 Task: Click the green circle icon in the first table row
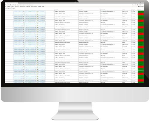click(x=30, y=12)
